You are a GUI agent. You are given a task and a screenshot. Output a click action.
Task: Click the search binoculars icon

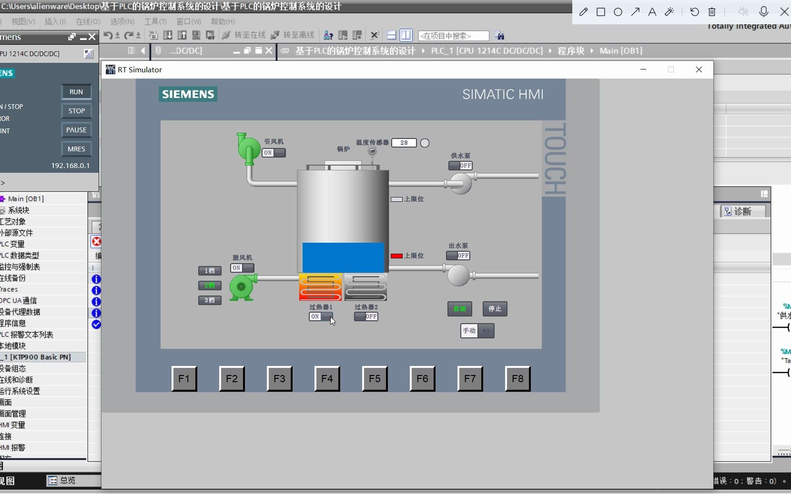(499, 36)
